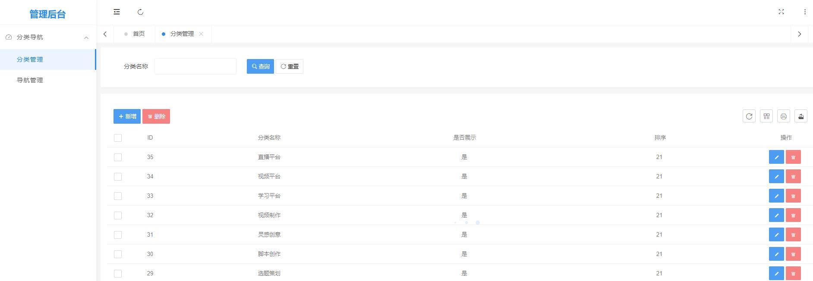Screen dimensions: 813x281
Task: Delete the 视频平台 row using trash icon
Action: [x=793, y=177]
